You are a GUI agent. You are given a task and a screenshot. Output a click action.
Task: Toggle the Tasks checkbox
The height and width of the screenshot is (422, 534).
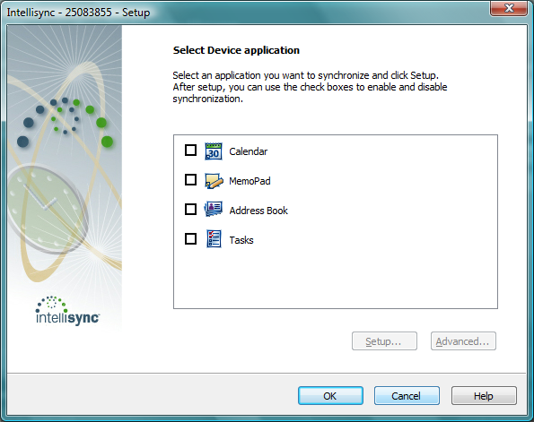click(x=190, y=238)
